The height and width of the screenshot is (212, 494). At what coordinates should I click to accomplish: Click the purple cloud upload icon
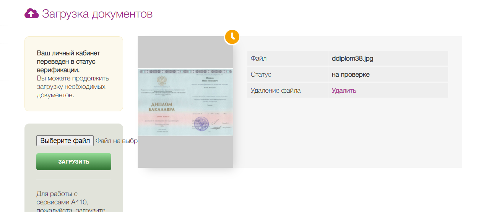[31, 14]
